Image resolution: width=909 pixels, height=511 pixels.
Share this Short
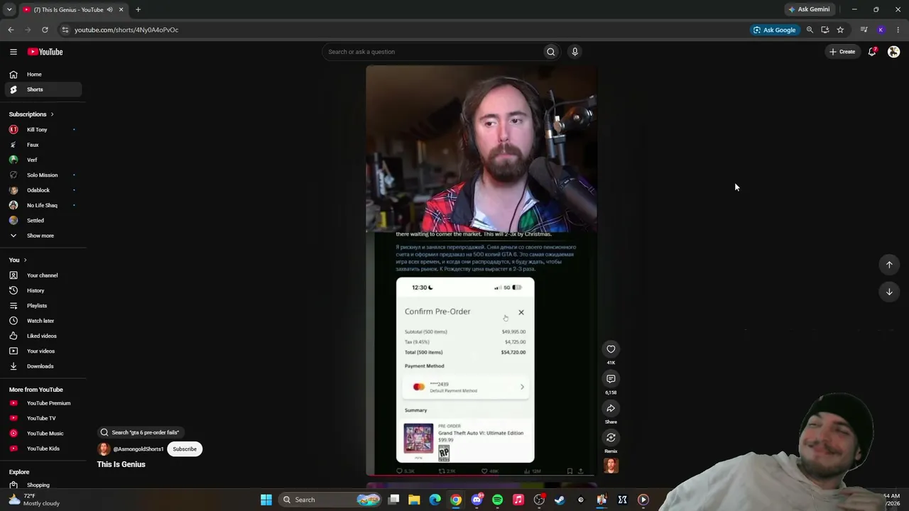[611, 408]
